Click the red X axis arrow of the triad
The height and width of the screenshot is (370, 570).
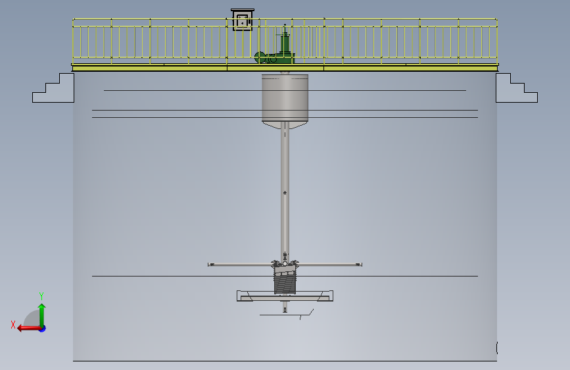(x=29, y=329)
